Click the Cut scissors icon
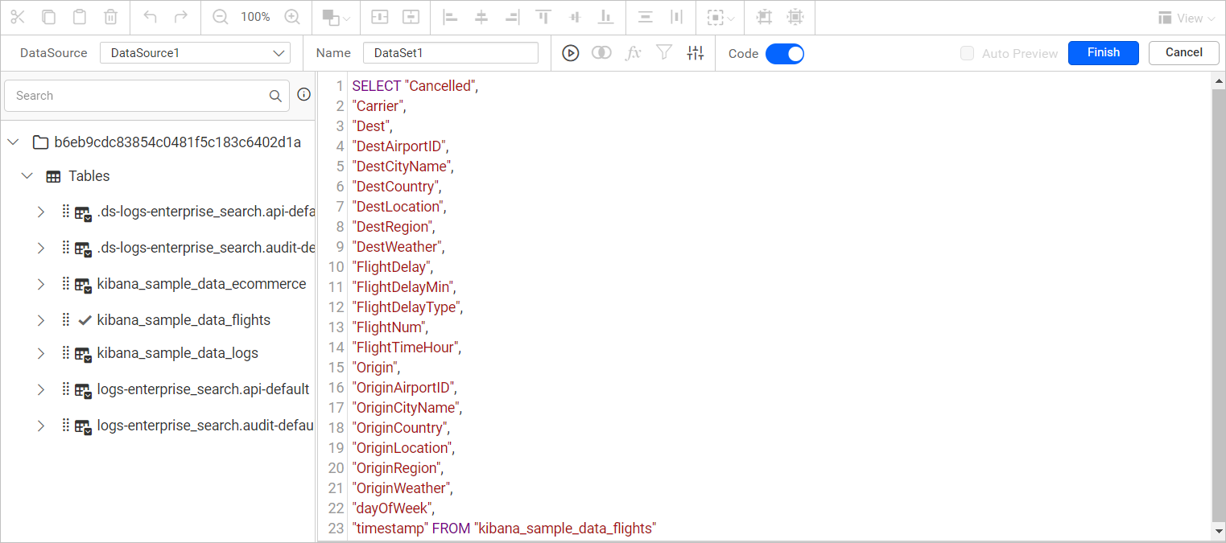Screen dimensions: 1226x543 [19, 17]
